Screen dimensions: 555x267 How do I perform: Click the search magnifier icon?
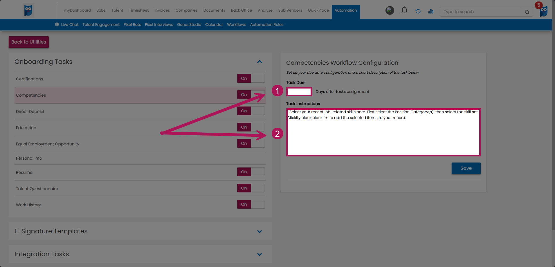pyautogui.click(x=527, y=12)
